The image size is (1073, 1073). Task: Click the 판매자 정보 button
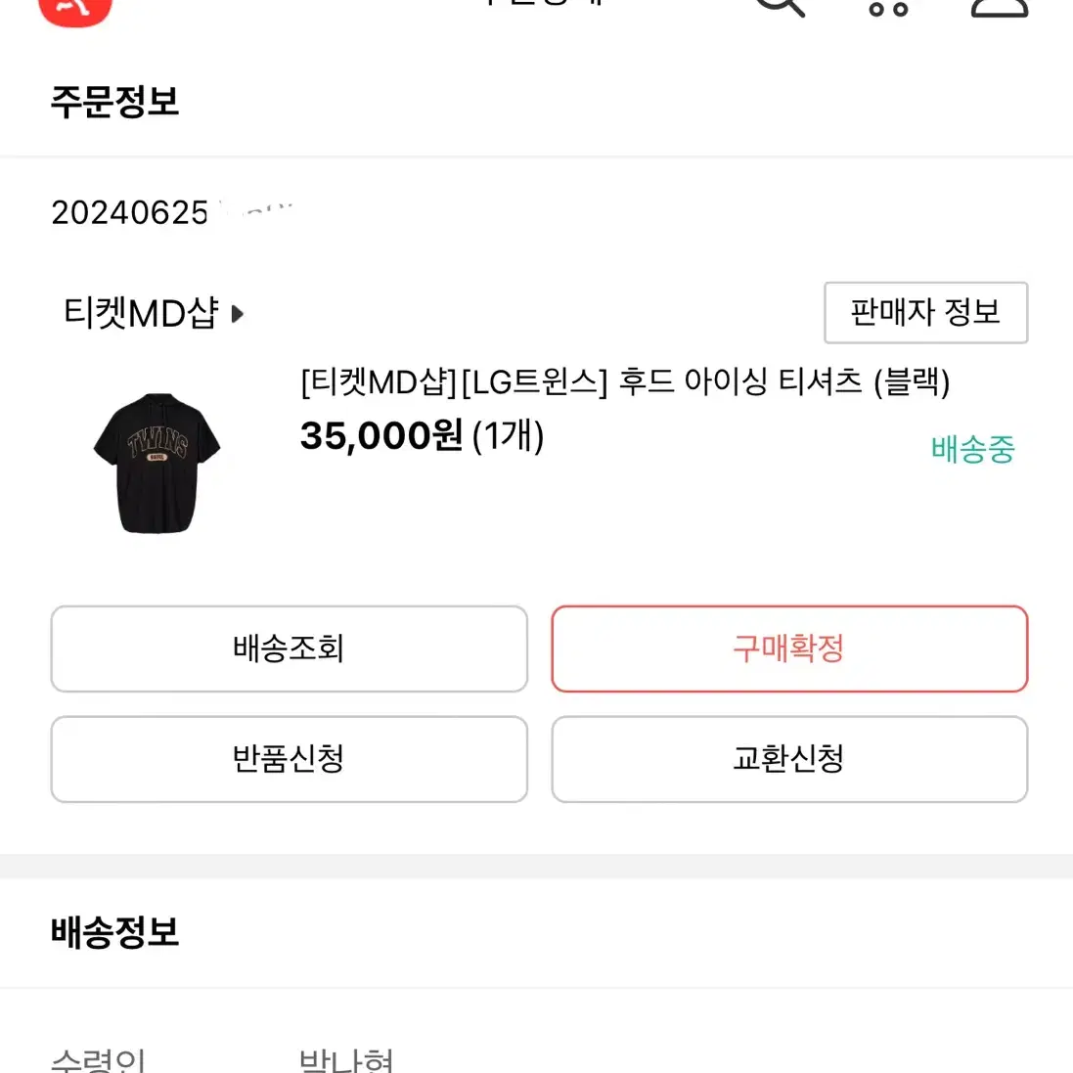tap(925, 312)
